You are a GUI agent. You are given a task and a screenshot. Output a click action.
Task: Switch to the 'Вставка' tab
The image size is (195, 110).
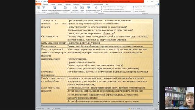[53, 4]
